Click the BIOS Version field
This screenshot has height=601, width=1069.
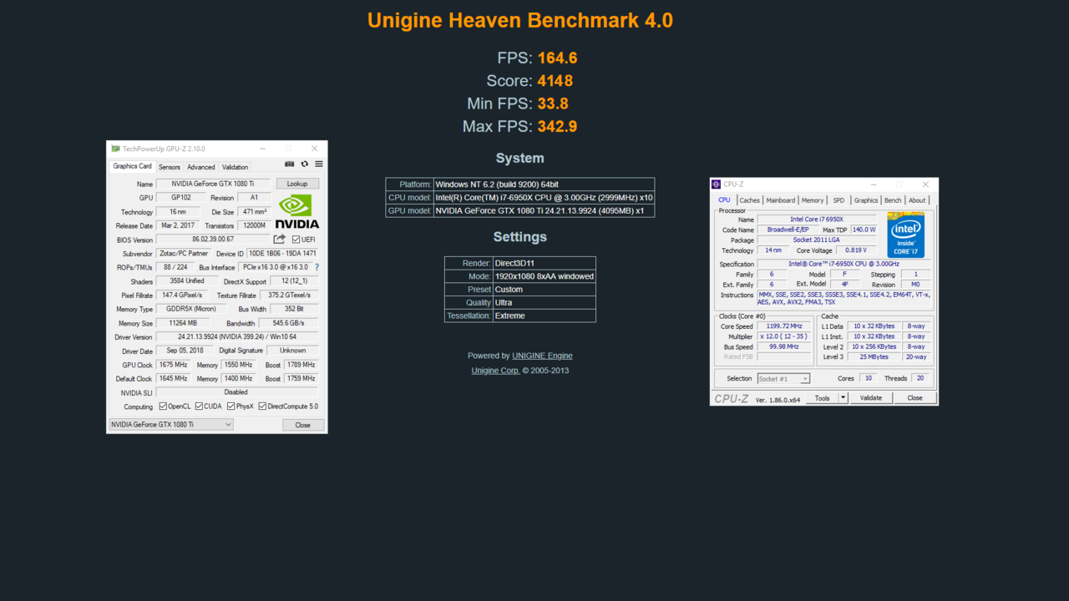point(213,240)
